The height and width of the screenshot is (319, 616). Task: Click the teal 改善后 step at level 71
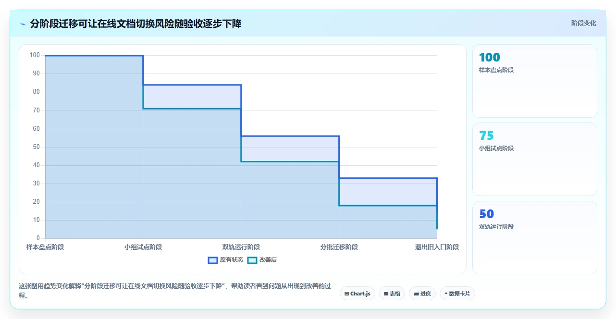click(192, 109)
